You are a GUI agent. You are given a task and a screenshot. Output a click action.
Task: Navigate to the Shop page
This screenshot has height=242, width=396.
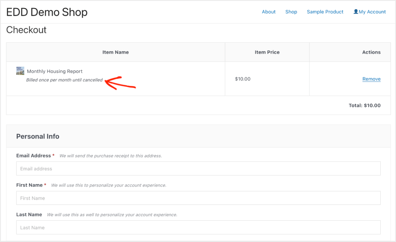coord(291,12)
